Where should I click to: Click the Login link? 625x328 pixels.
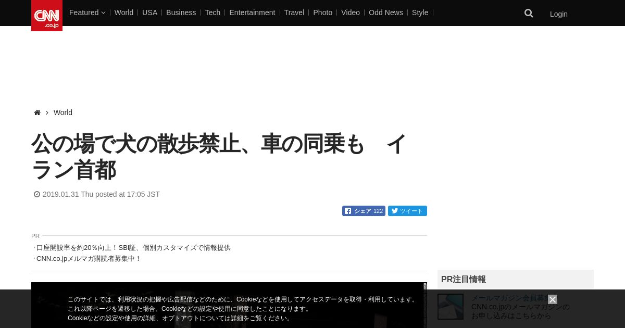click(x=559, y=14)
